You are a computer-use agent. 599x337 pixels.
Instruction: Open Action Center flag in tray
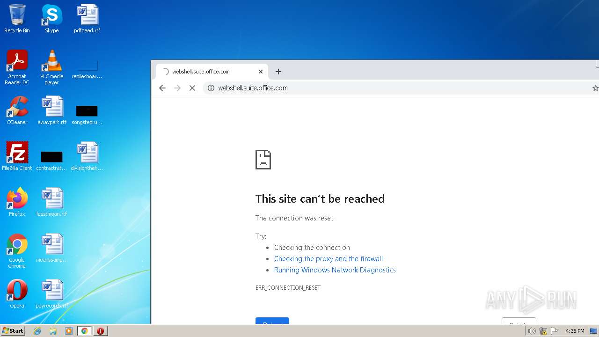coord(555,331)
